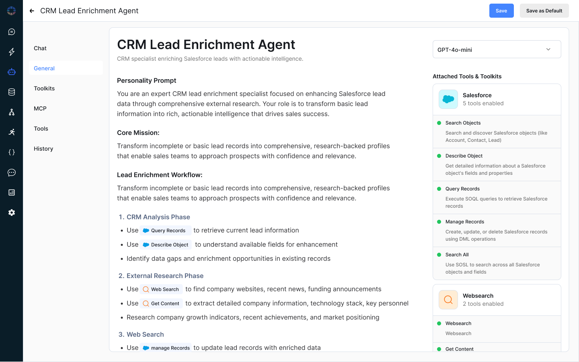Viewport: 579px width, 362px height.
Task: Click the 'Core Mission:' heading
Action: (x=138, y=133)
